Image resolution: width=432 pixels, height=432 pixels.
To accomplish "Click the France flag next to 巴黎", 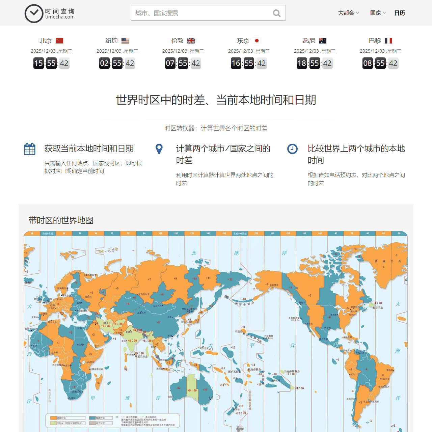I will [388, 40].
